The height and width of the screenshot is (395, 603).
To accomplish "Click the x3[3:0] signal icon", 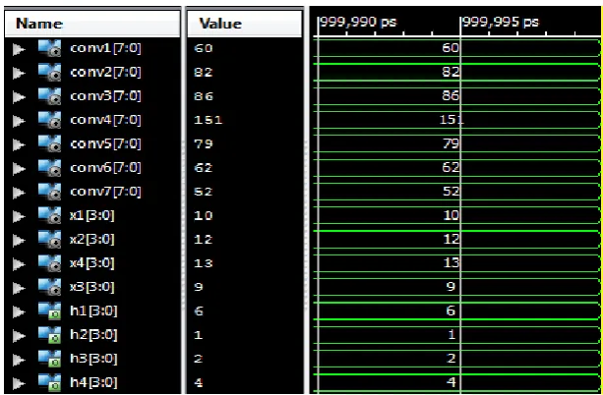I will click(49, 287).
